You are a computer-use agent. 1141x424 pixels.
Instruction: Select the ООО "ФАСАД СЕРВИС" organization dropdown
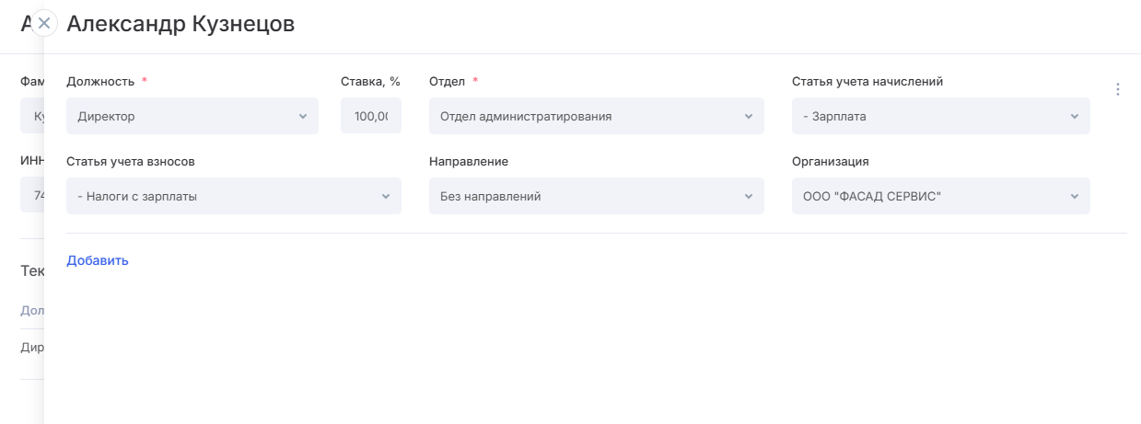tap(930, 196)
